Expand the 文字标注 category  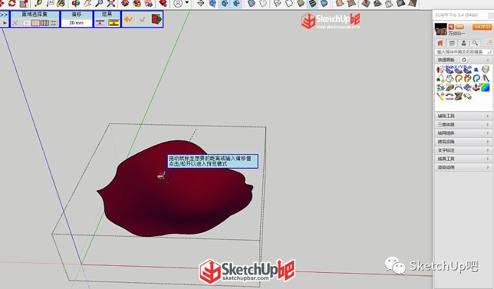[x=463, y=150]
